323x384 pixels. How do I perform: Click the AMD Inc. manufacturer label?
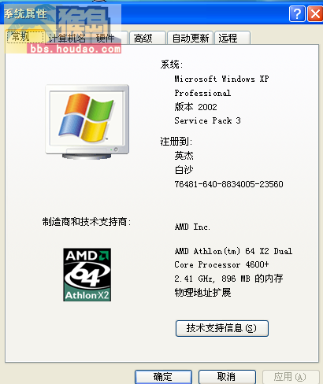point(192,227)
